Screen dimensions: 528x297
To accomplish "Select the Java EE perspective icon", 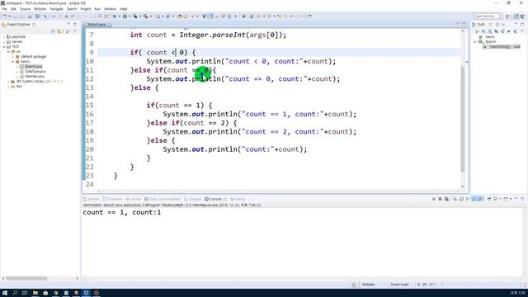I will [516, 16].
